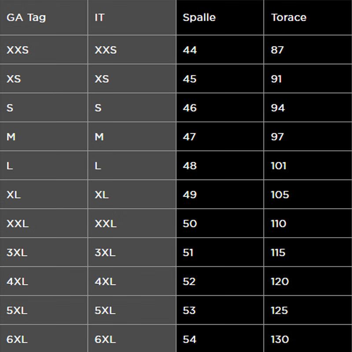Select 5XL in the IT column
Viewport: 352px width, 352px height.
point(105,311)
